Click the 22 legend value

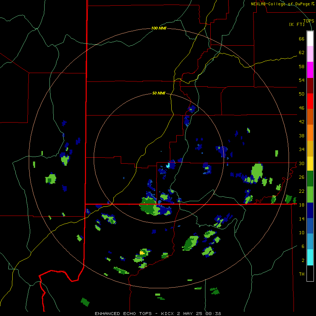pos(302,191)
